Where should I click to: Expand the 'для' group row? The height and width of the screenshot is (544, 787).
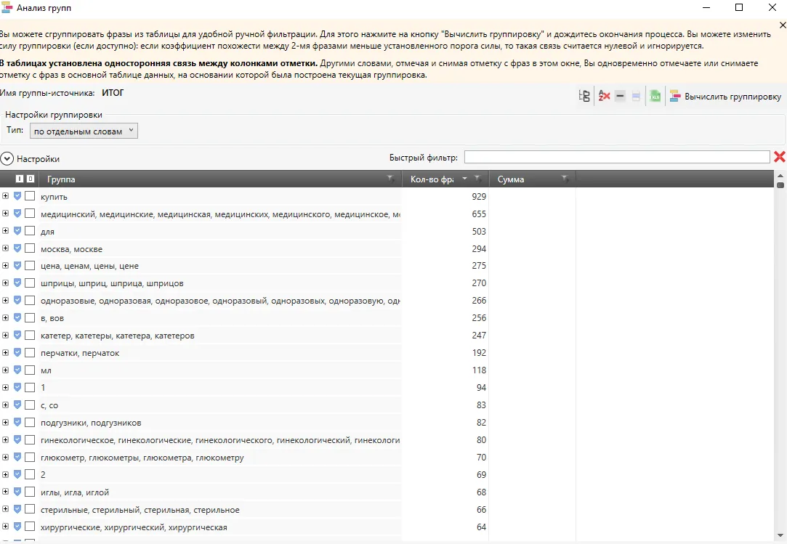coord(6,230)
